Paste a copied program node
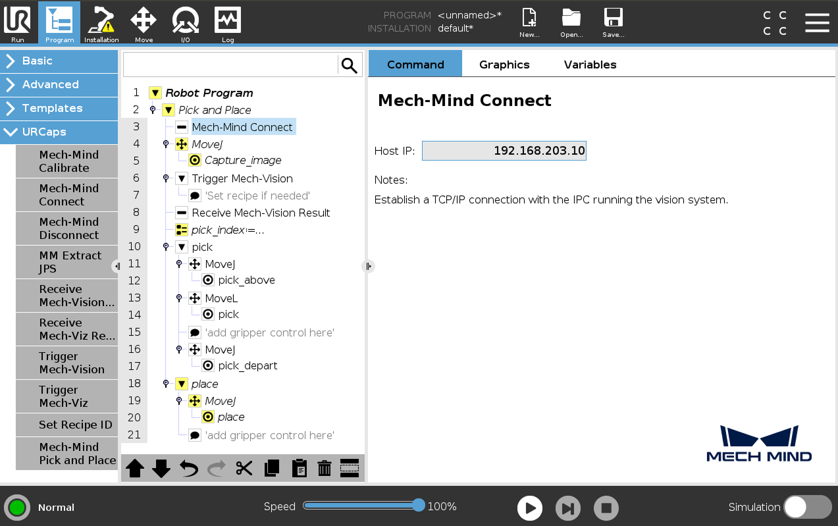 (x=300, y=467)
